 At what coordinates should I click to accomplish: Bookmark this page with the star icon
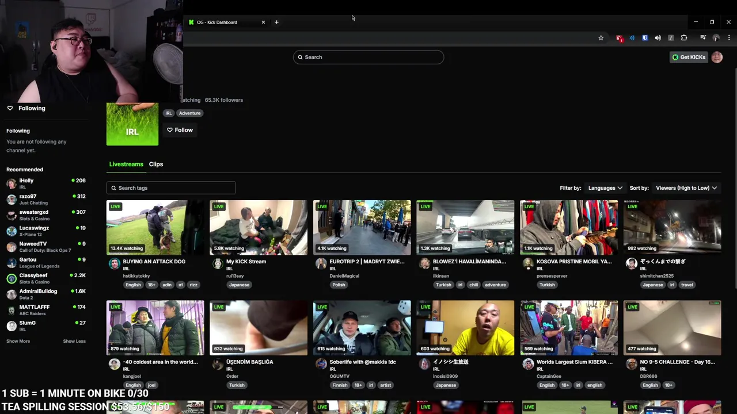pyautogui.click(x=601, y=38)
